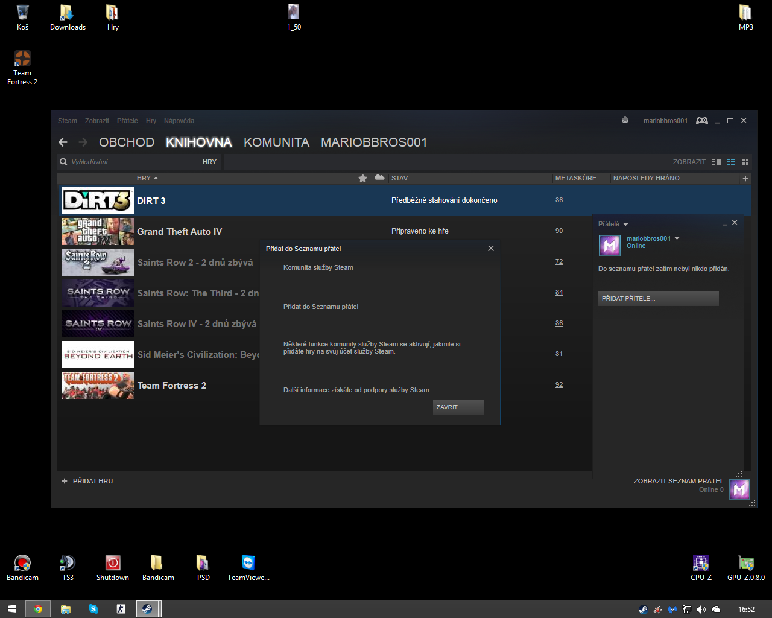772x618 pixels.
Task: Select the 1_50 desktop file
Action: pyautogui.click(x=294, y=18)
